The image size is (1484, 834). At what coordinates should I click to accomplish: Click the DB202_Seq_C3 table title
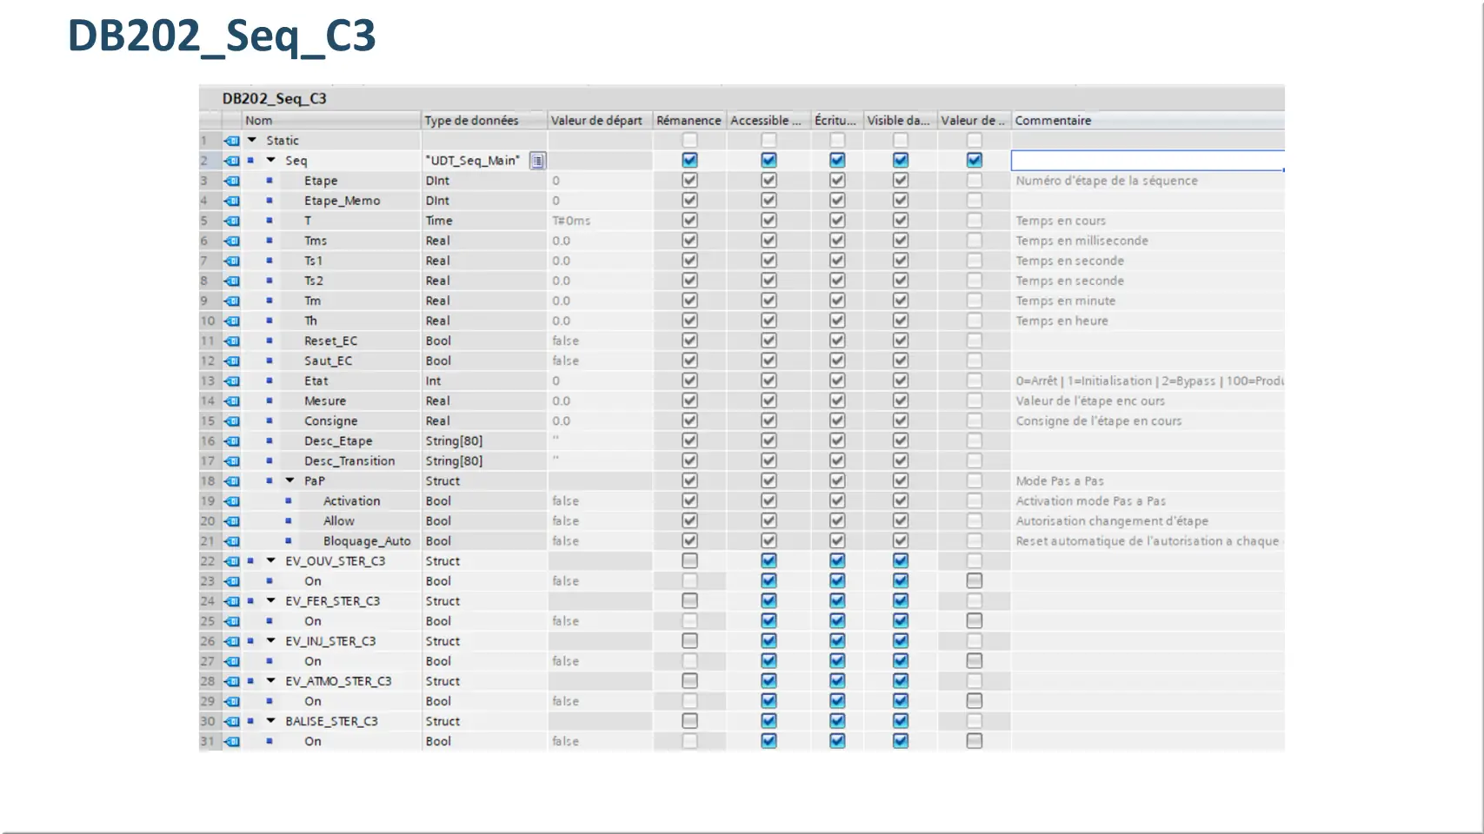(275, 99)
